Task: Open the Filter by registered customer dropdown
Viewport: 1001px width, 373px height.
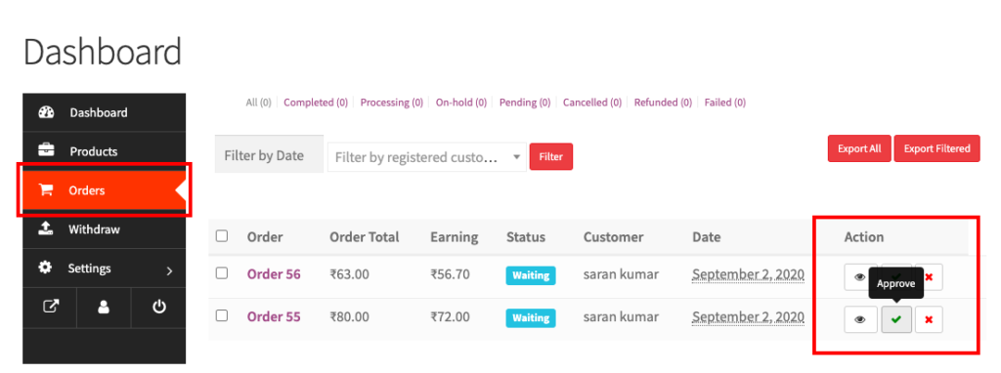Action: (427, 157)
